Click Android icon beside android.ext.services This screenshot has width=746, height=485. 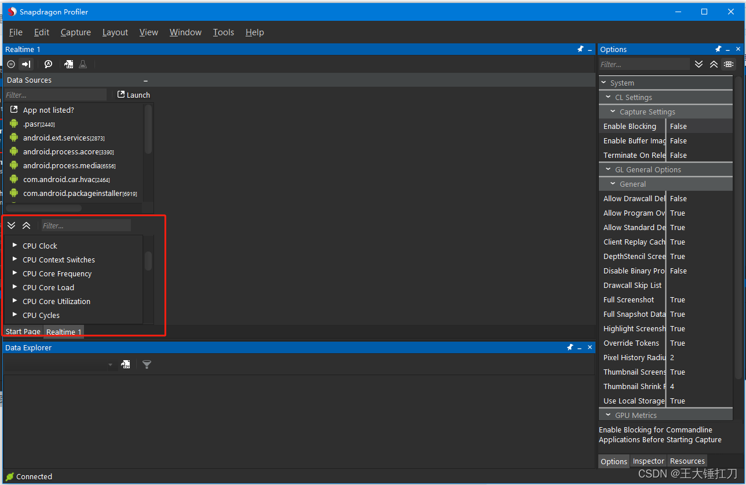pos(14,137)
